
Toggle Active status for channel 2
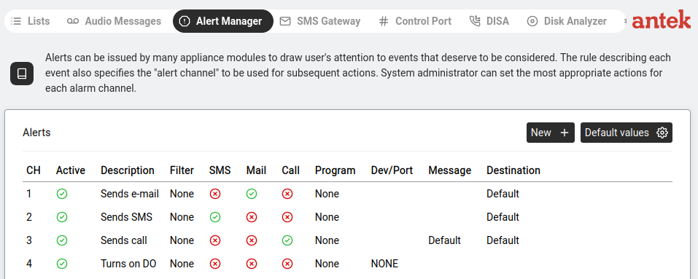(62, 217)
